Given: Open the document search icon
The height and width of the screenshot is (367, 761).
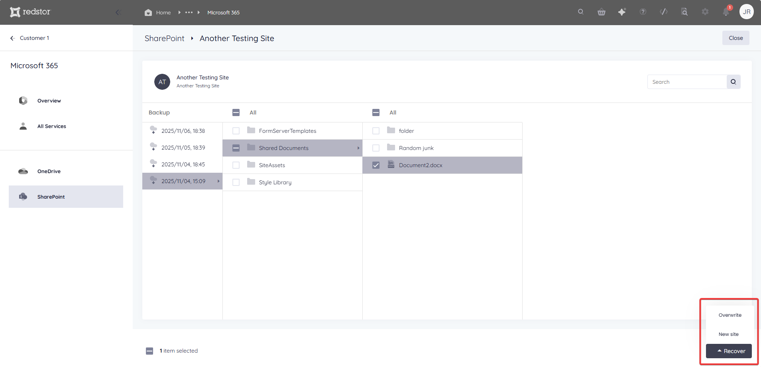Looking at the screenshot, I should tap(684, 12).
